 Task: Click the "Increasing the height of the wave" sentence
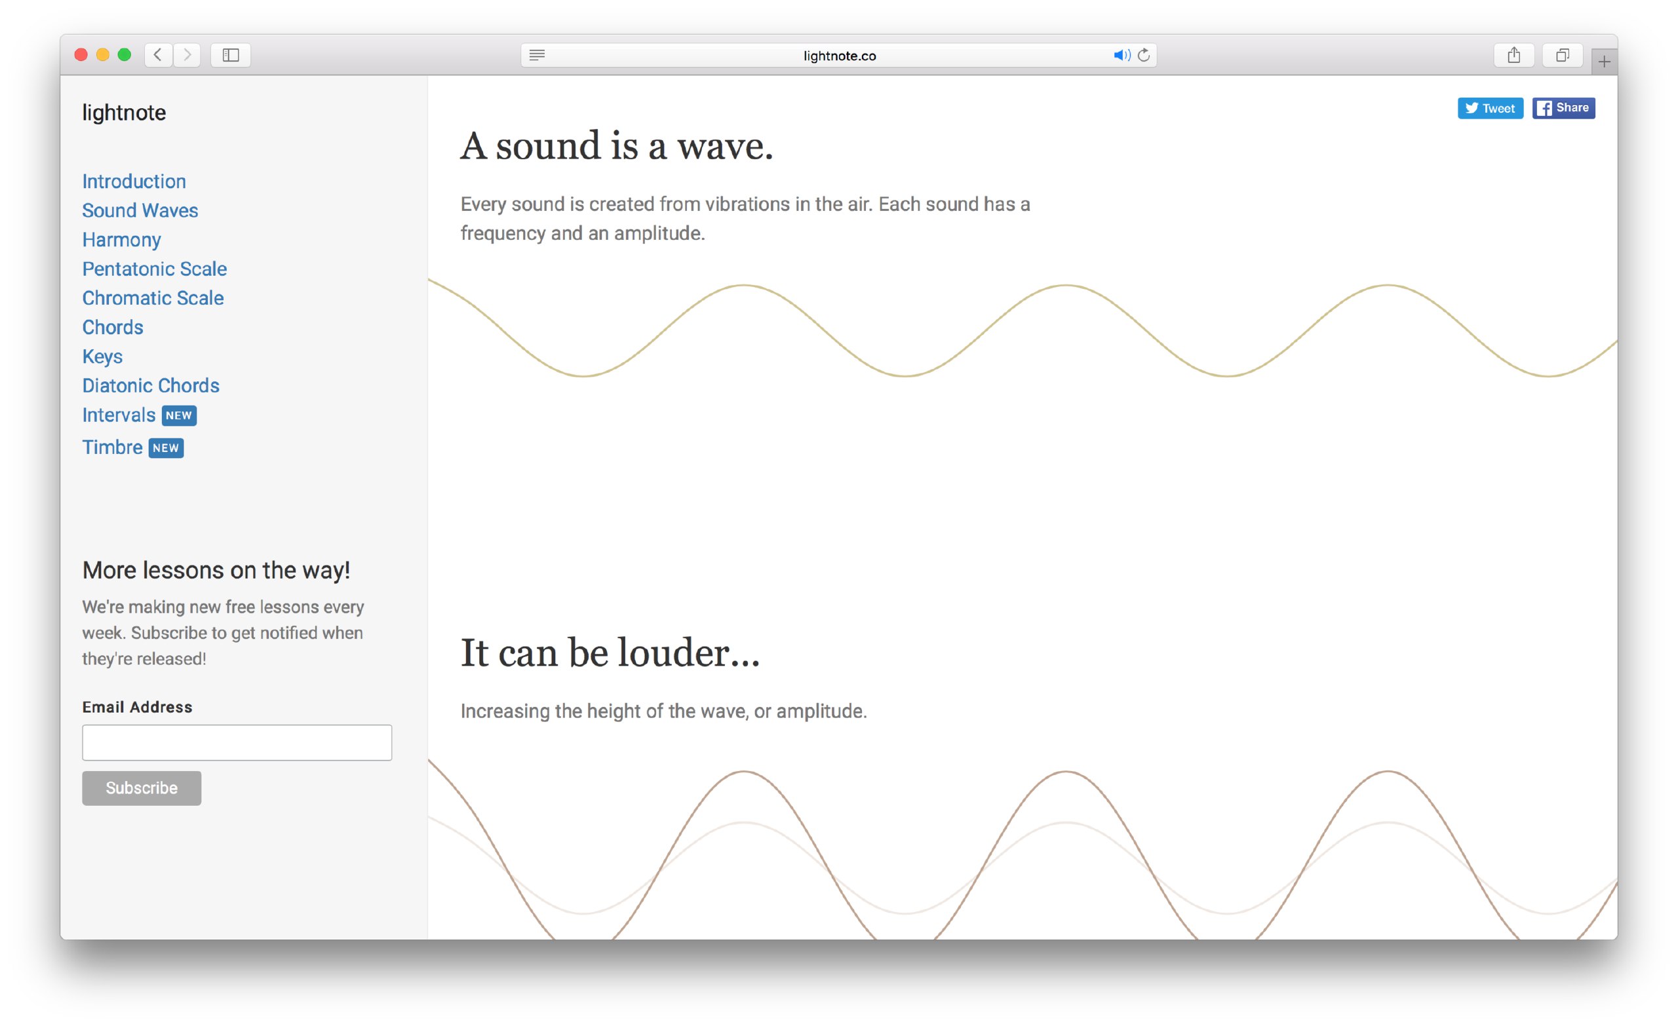click(664, 711)
